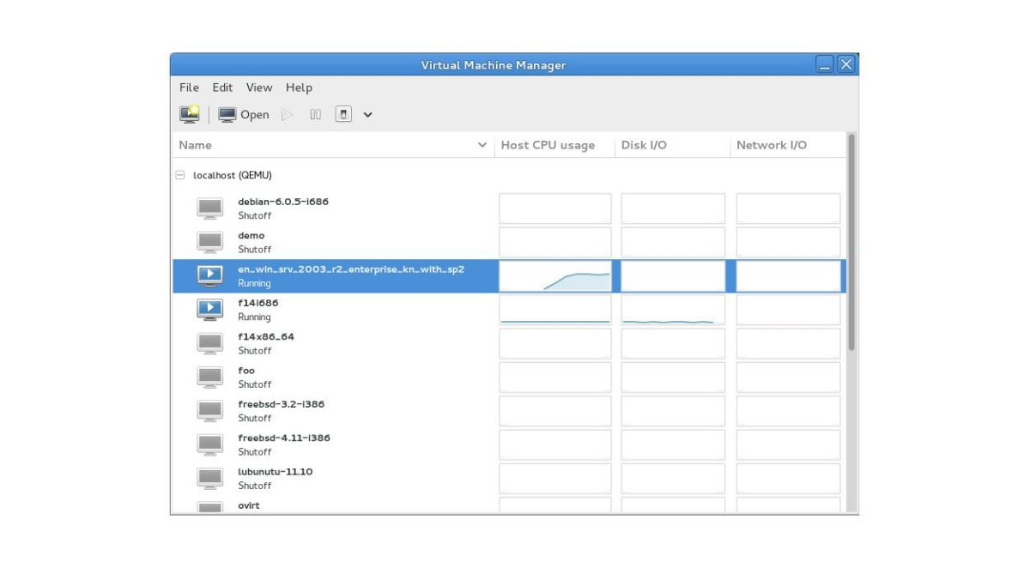The height and width of the screenshot is (568, 1030).
Task: Click the Create New Virtual Machine icon
Action: point(188,114)
